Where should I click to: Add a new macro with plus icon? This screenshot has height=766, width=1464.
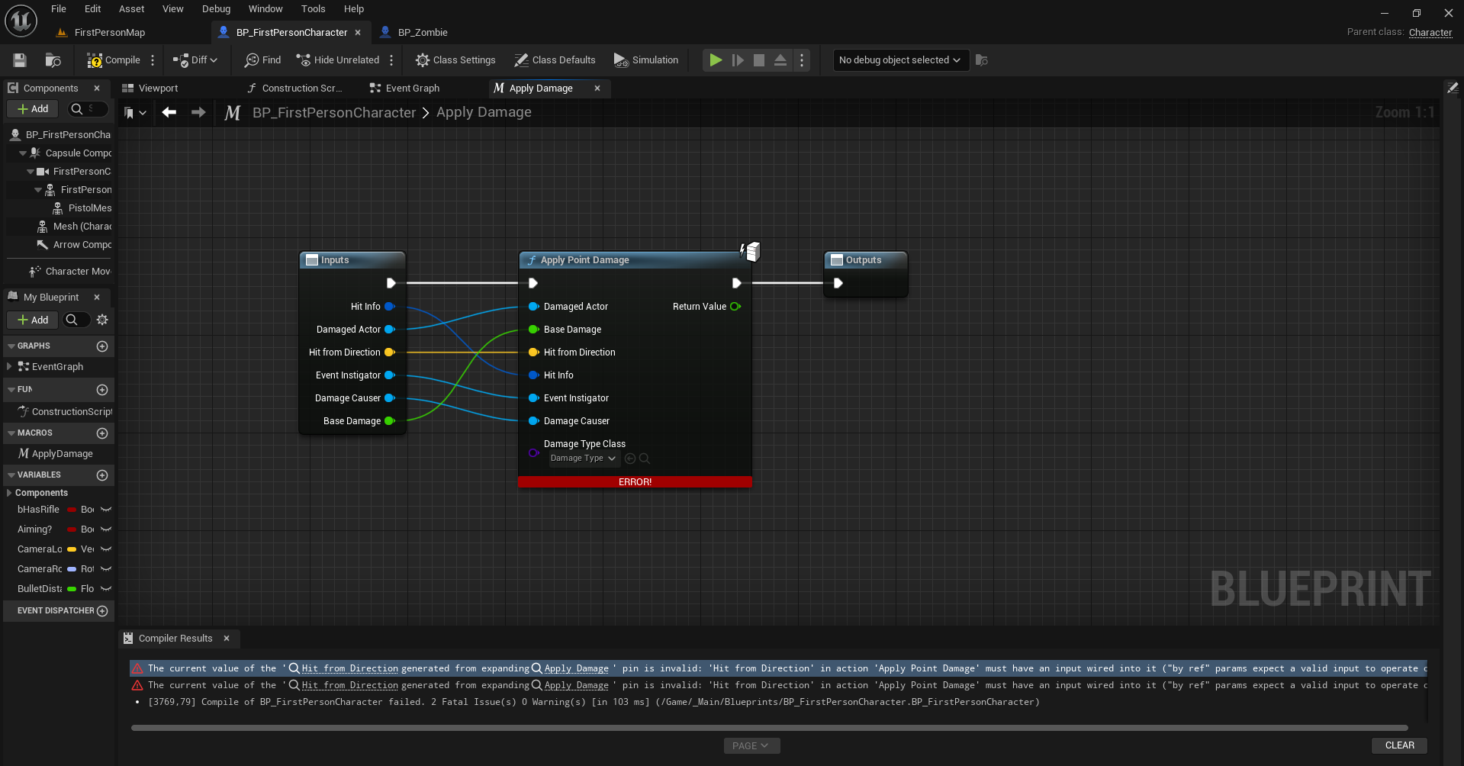point(102,433)
